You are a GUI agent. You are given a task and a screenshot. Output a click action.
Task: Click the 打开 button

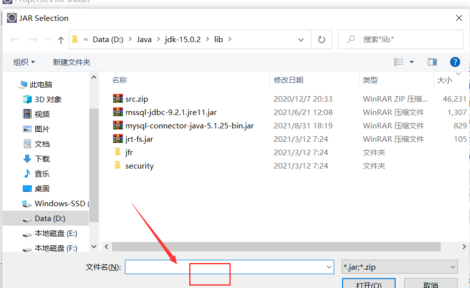pos(369,284)
